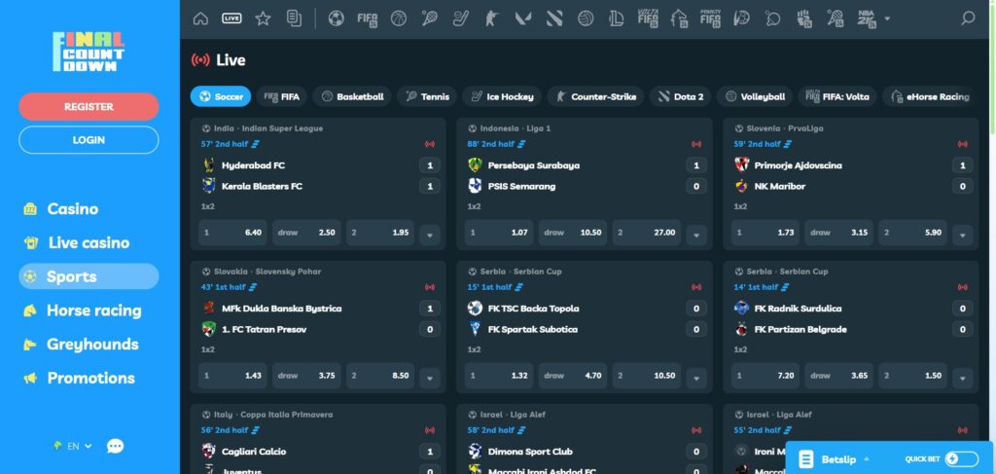
Task: Click the search magnifier icon
Action: tap(967, 18)
